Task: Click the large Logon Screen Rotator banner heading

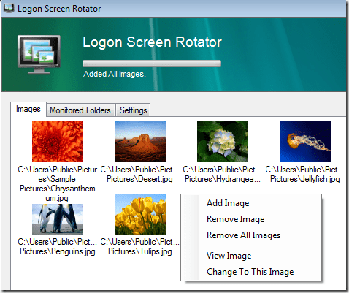Action: [152, 42]
